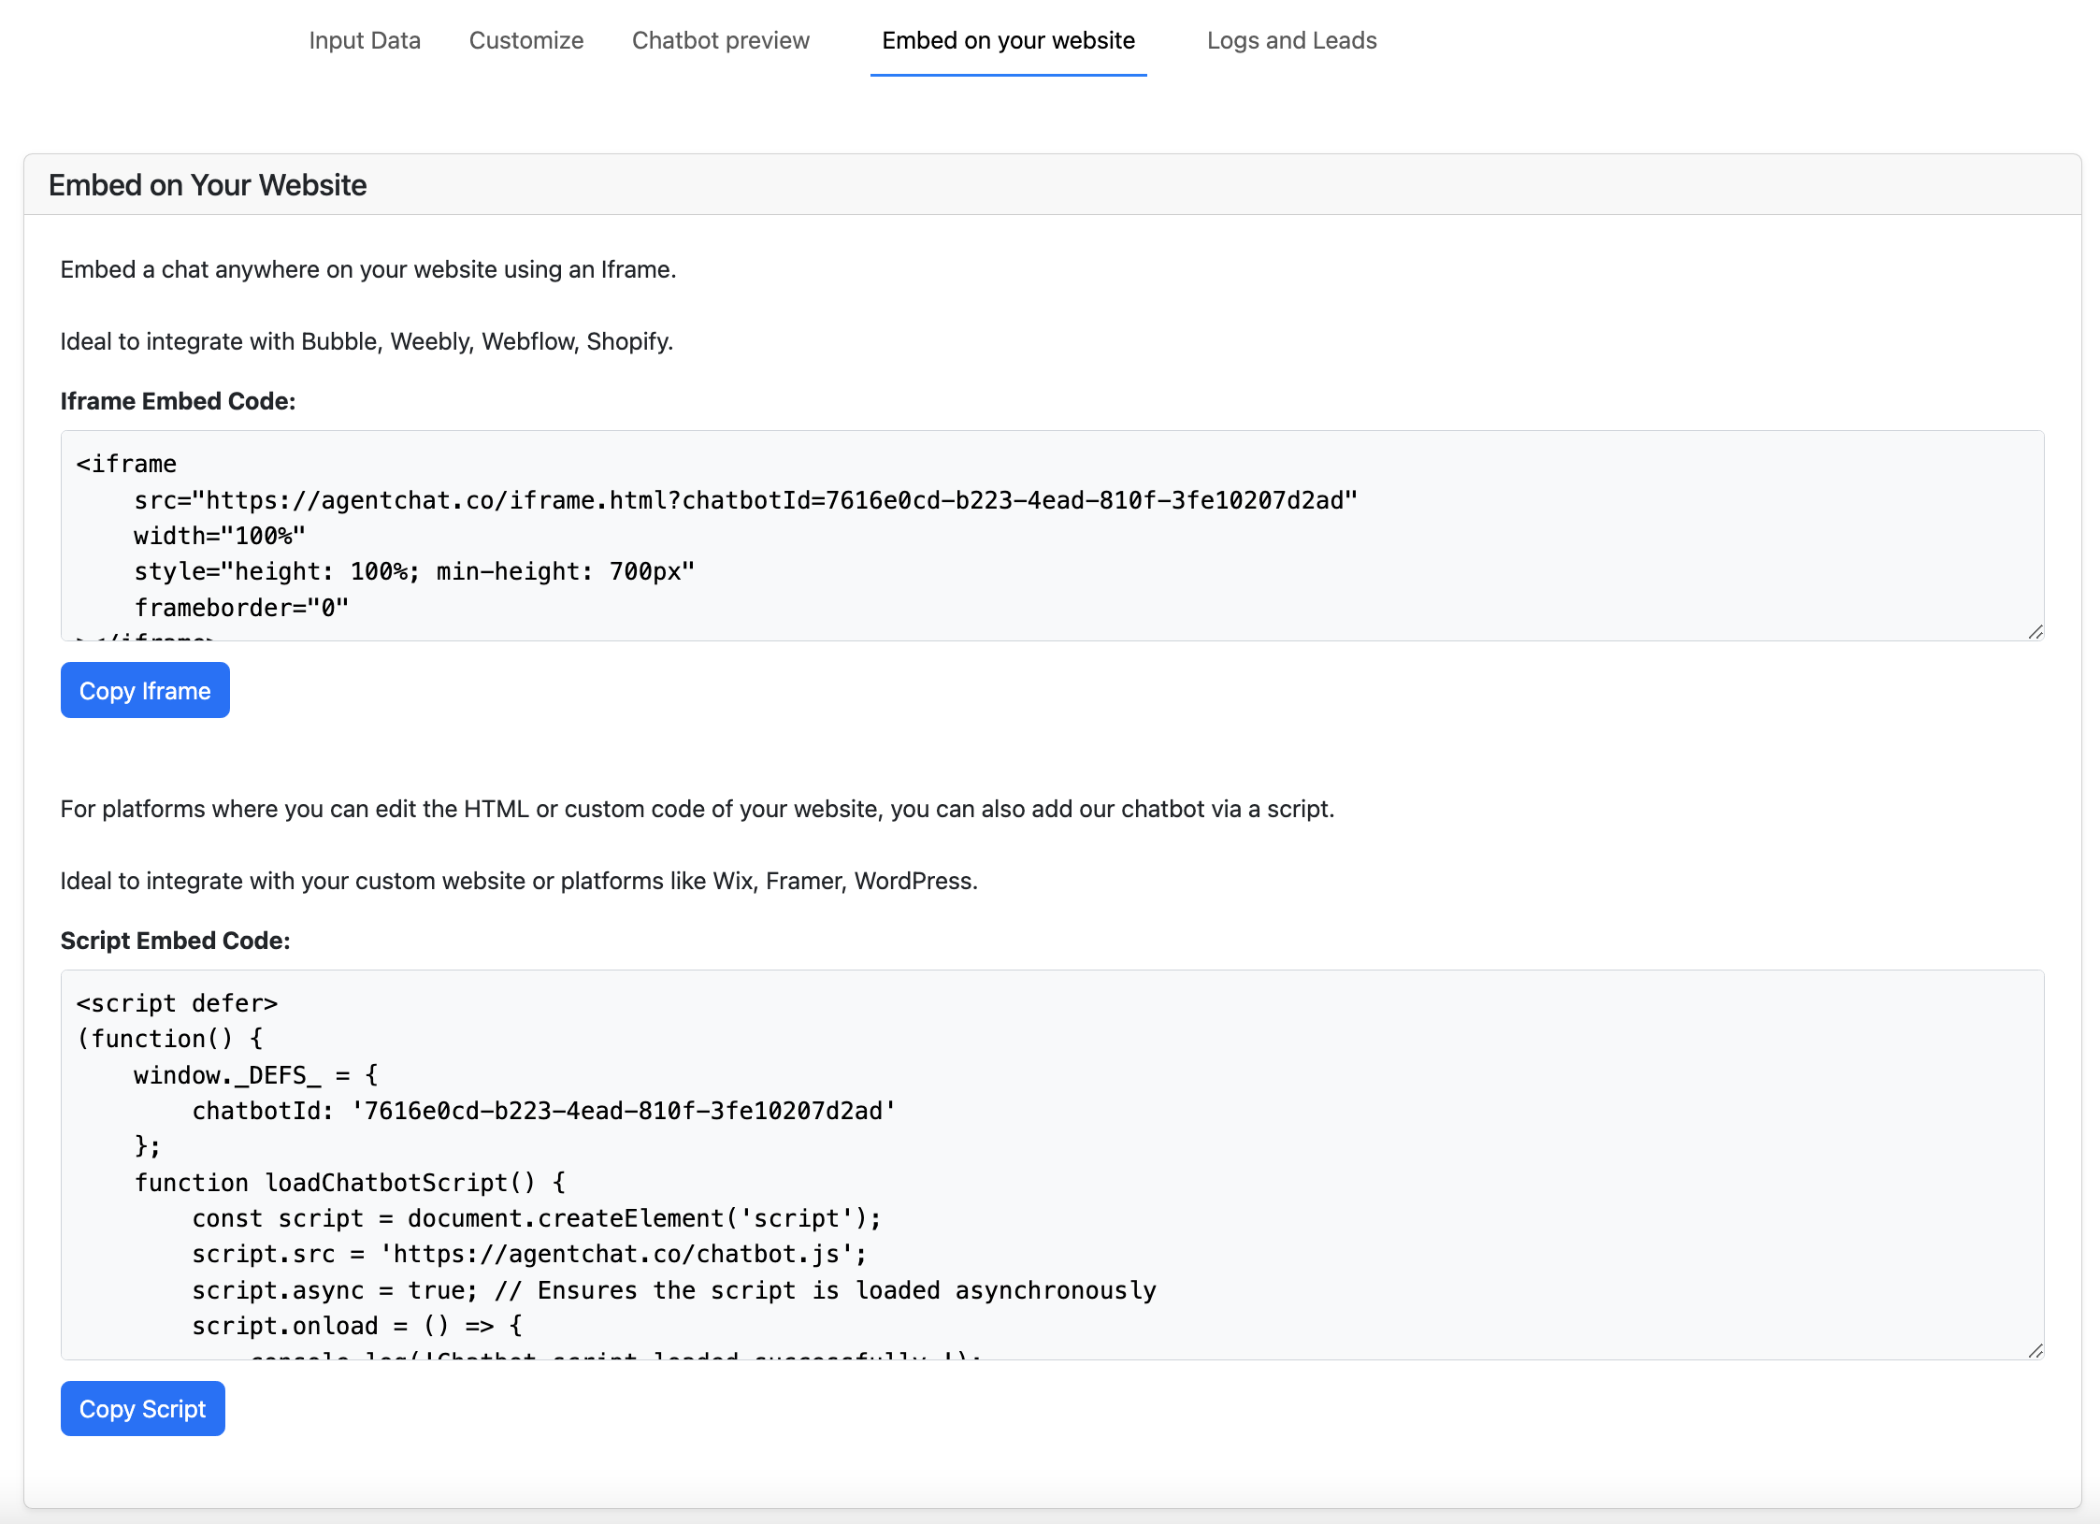
Task: Click the chatbotId line in script code
Action: pyautogui.click(x=544, y=1111)
